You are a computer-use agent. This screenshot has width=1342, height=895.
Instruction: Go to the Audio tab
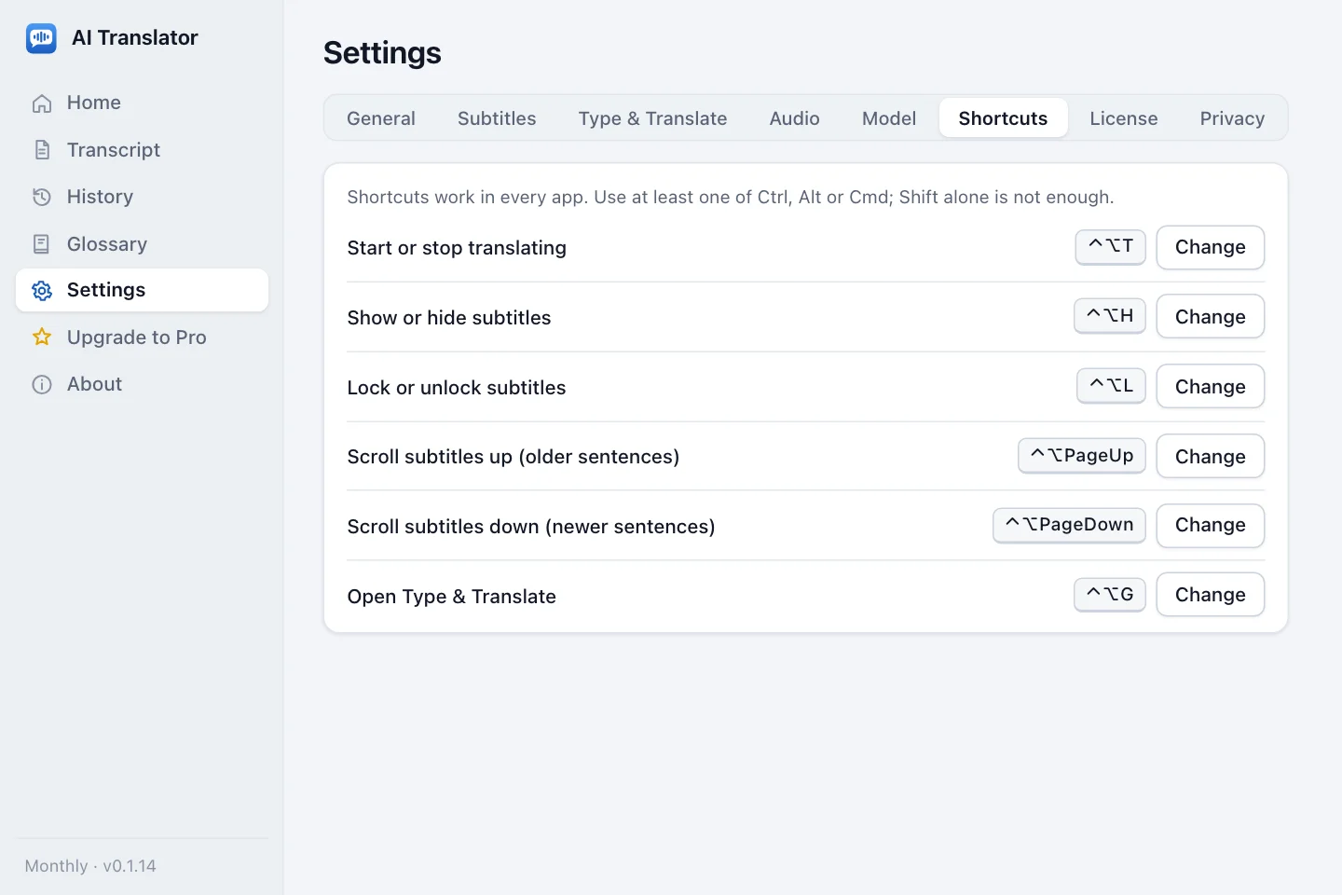coord(794,118)
